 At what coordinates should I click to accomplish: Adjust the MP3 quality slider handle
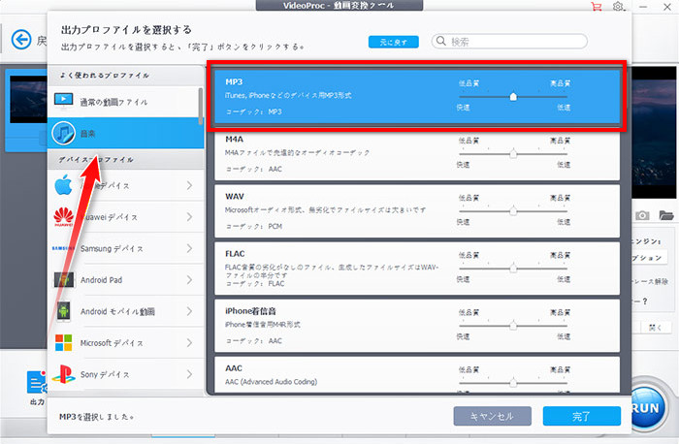click(x=513, y=97)
